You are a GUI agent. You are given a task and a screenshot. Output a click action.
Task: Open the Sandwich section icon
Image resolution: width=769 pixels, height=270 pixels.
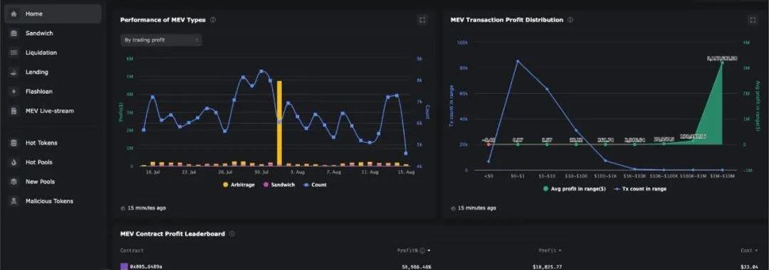pos(14,33)
